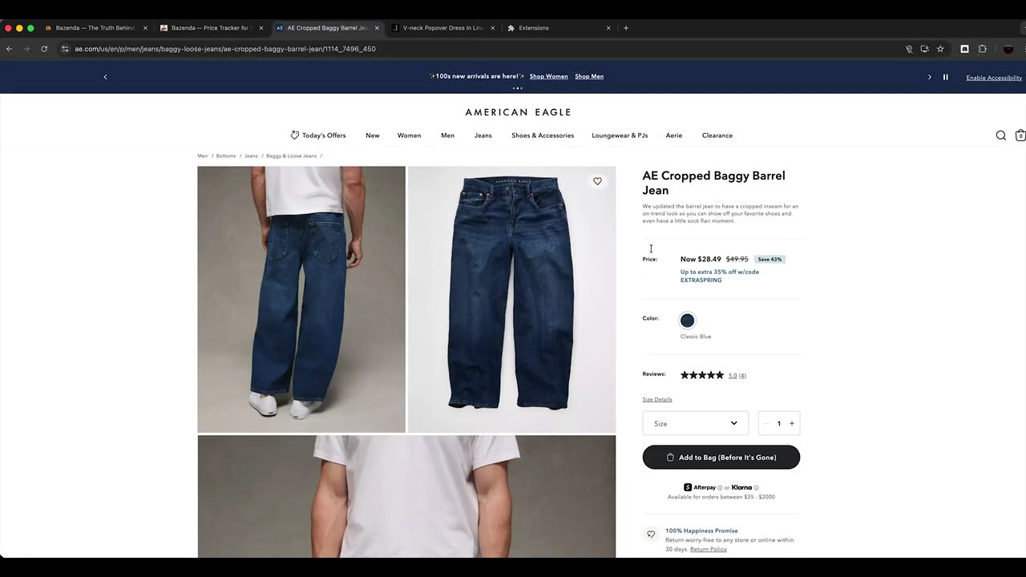This screenshot has width=1026, height=577.
Task: Click the Baggy & Loose Jeans breadcrumb
Action: pyautogui.click(x=291, y=155)
